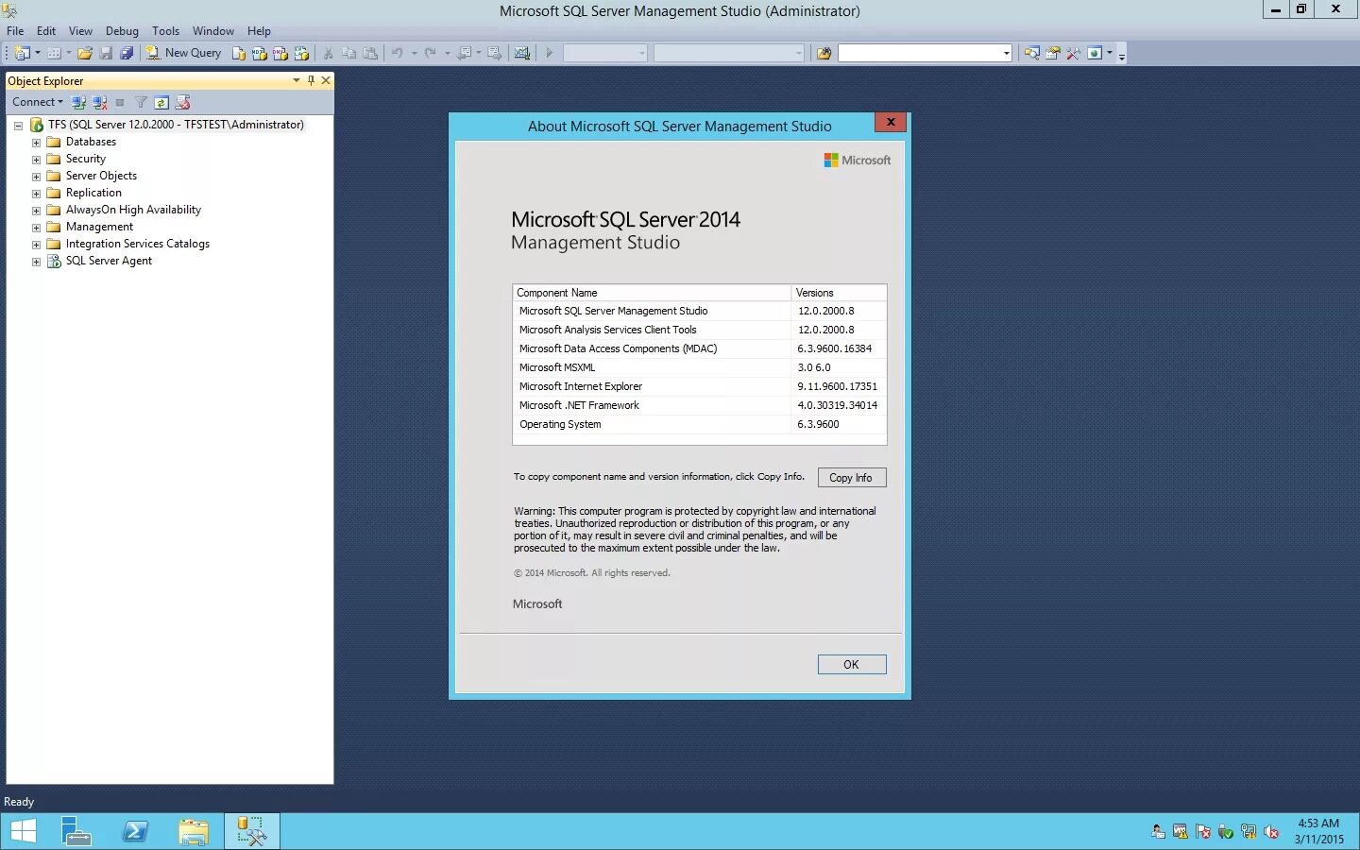
Task: Expand the Server Objects folder
Action: point(36,177)
